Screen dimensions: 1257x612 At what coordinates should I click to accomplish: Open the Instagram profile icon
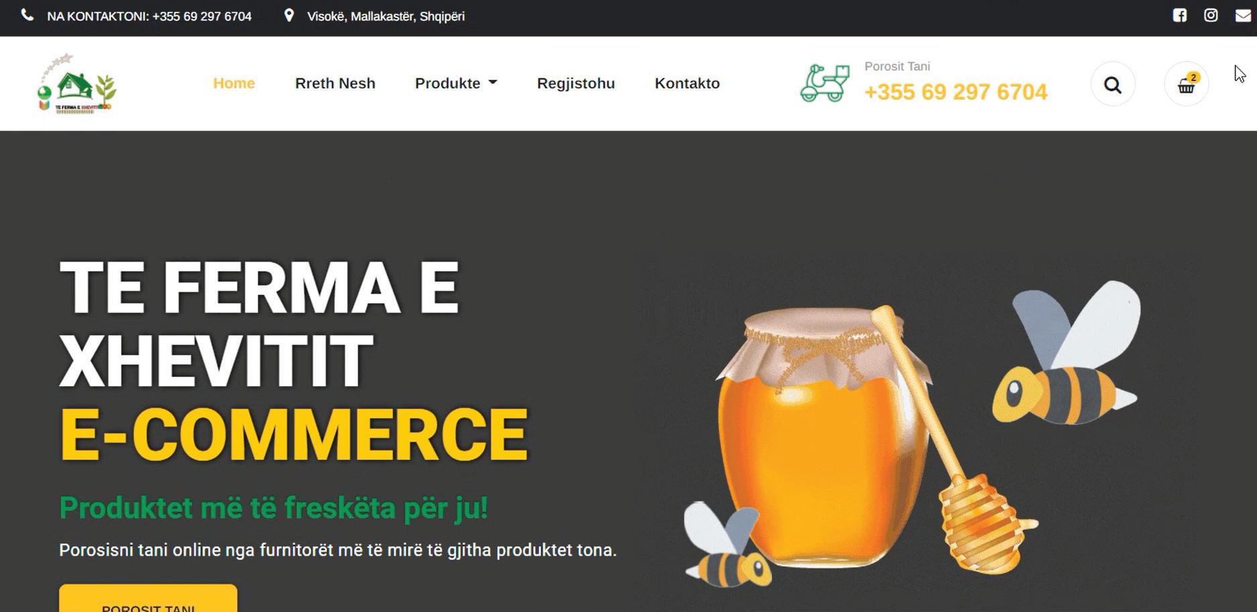1211,15
